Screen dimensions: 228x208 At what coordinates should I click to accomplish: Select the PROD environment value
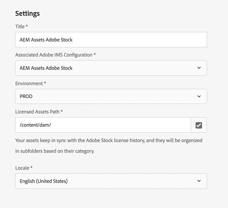[x=26, y=96]
